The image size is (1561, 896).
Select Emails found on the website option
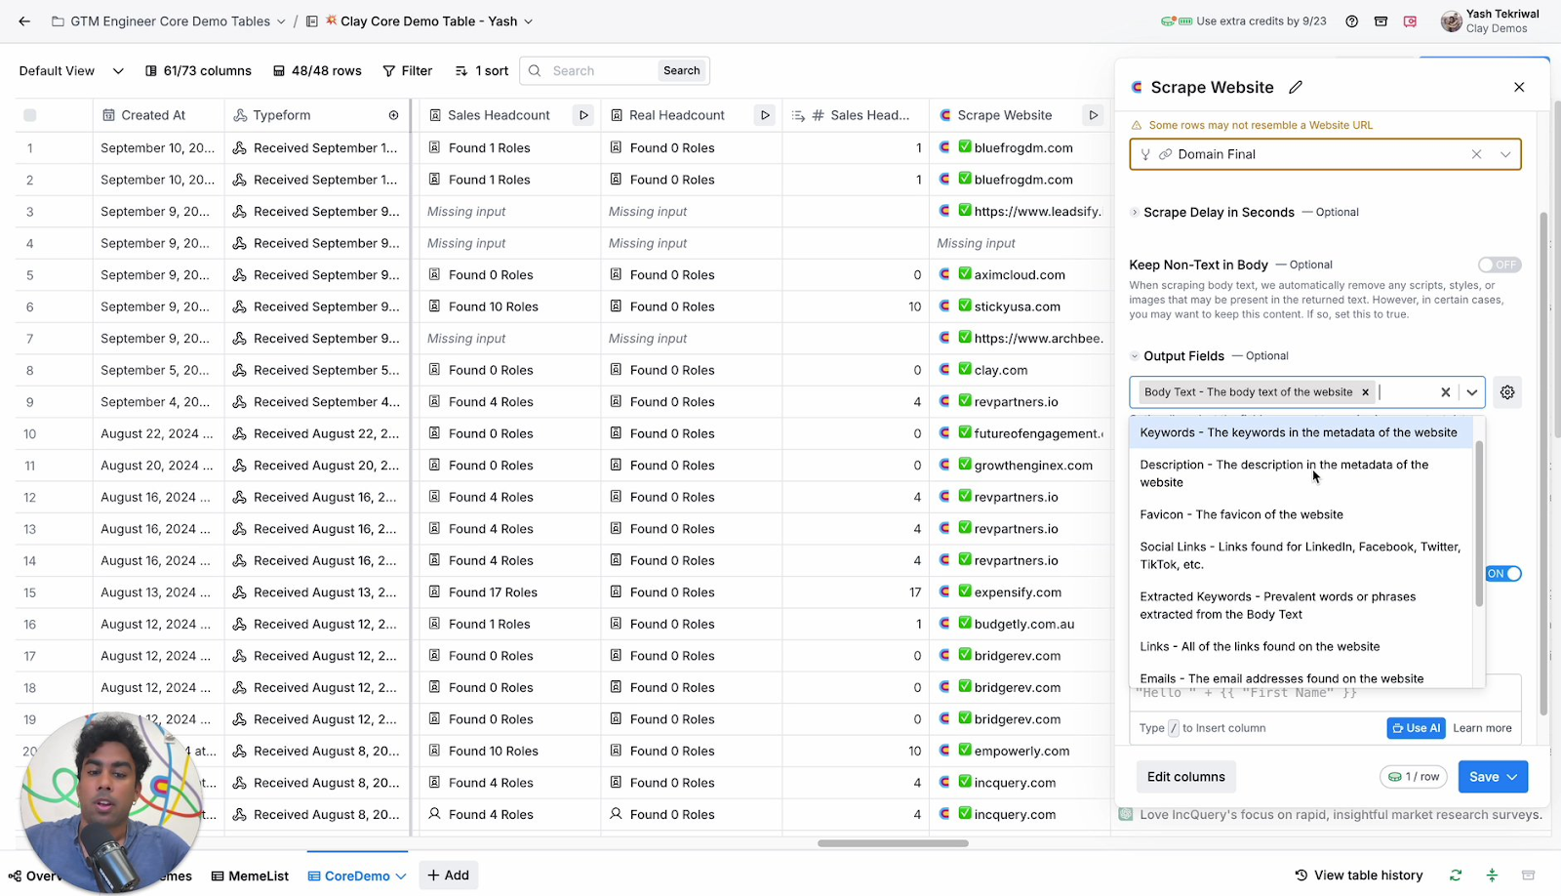click(x=1299, y=678)
